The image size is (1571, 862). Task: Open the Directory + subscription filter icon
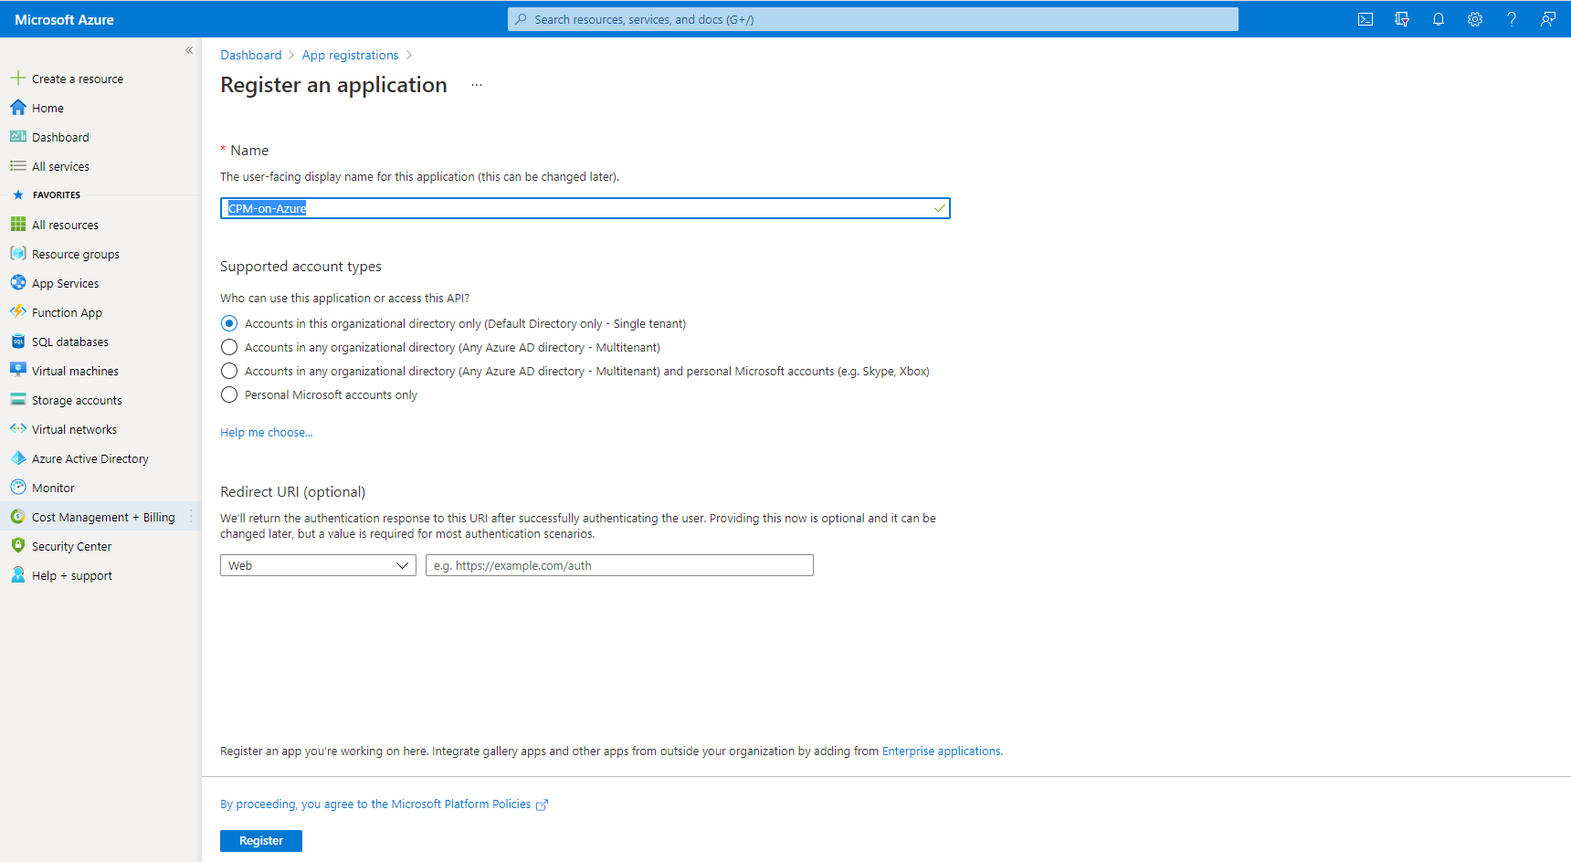pyautogui.click(x=1402, y=19)
